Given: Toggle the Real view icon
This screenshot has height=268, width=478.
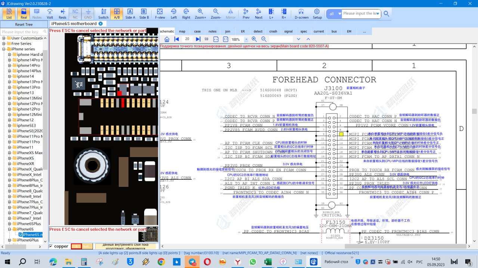Looking at the screenshot, I should (x=24, y=14).
